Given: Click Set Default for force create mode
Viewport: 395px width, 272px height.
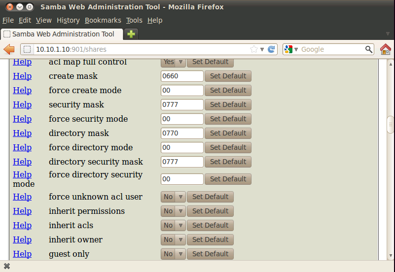Looking at the screenshot, I should point(228,90).
